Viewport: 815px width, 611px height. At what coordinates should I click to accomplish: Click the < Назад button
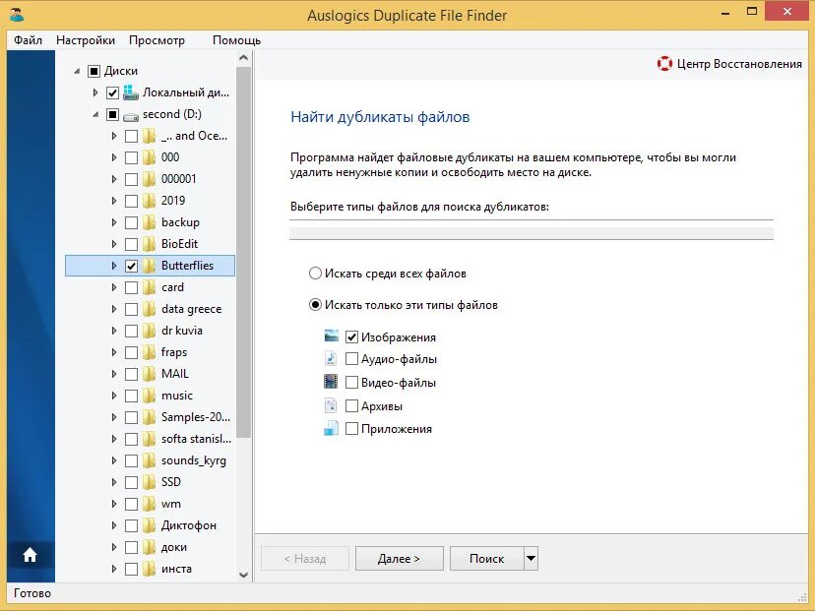305,559
